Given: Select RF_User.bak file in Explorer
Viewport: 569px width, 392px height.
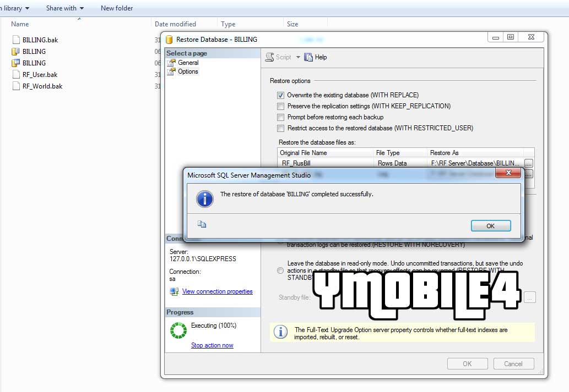Looking at the screenshot, I should pyautogui.click(x=40, y=75).
